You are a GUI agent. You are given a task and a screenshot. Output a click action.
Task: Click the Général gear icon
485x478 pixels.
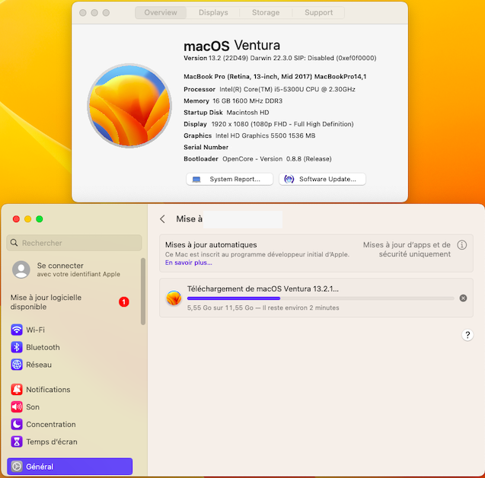click(x=17, y=467)
